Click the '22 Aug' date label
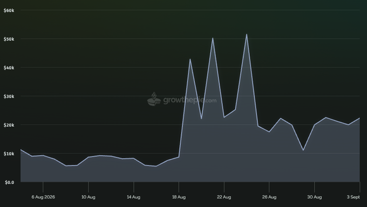 point(224,197)
